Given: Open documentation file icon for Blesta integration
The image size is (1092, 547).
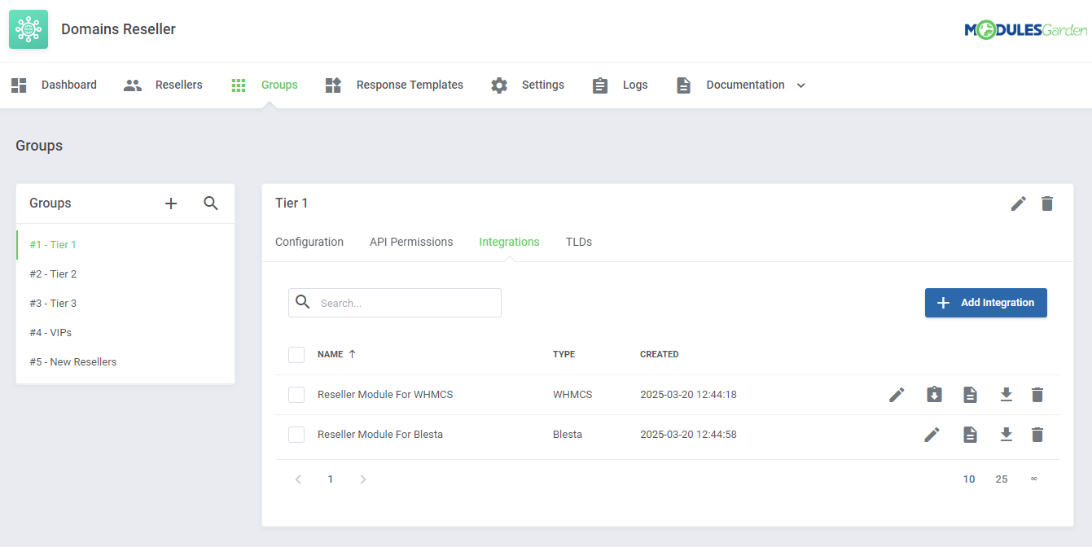Looking at the screenshot, I should pyautogui.click(x=970, y=434).
